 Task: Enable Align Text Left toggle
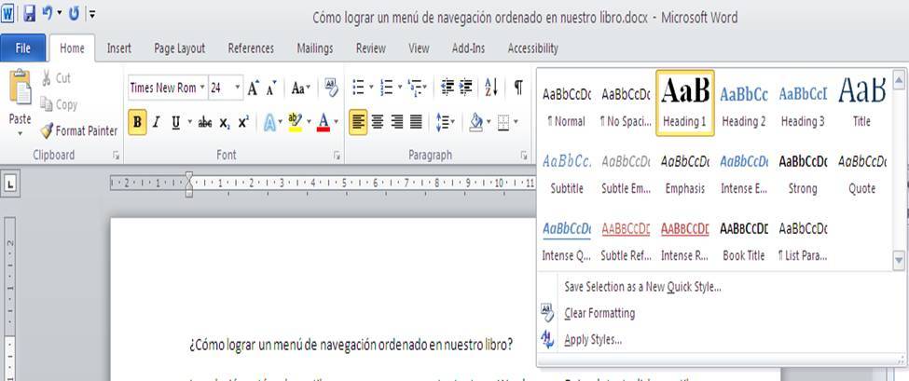(358, 122)
